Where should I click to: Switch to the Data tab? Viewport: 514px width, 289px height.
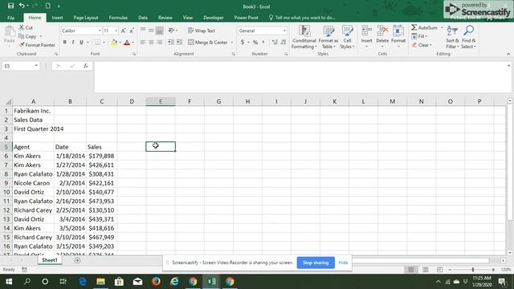(x=143, y=18)
